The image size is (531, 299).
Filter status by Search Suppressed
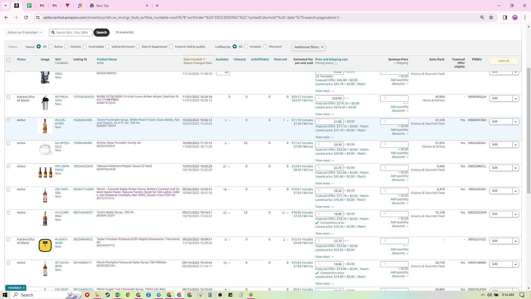pos(138,47)
